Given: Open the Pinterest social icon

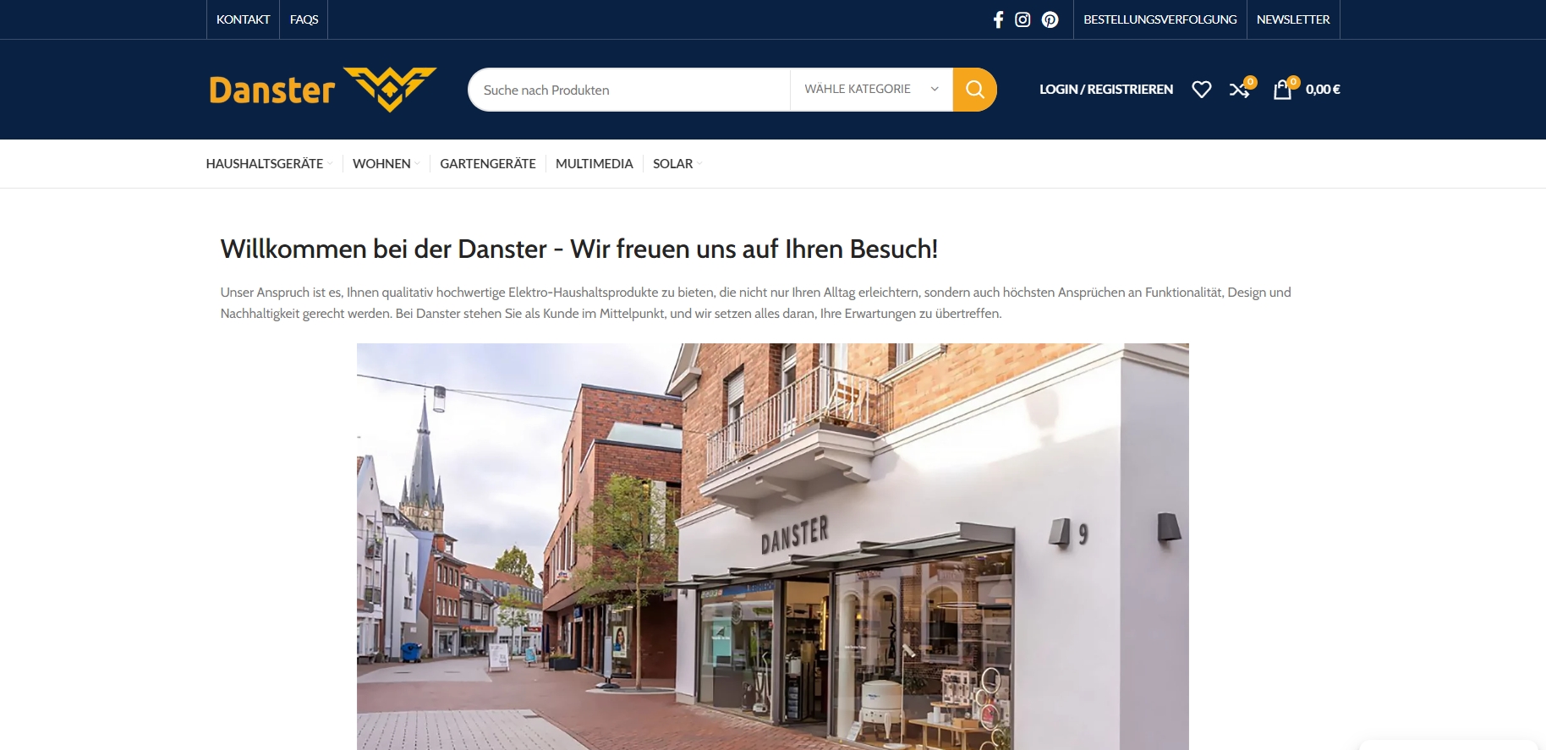Looking at the screenshot, I should [x=1050, y=19].
